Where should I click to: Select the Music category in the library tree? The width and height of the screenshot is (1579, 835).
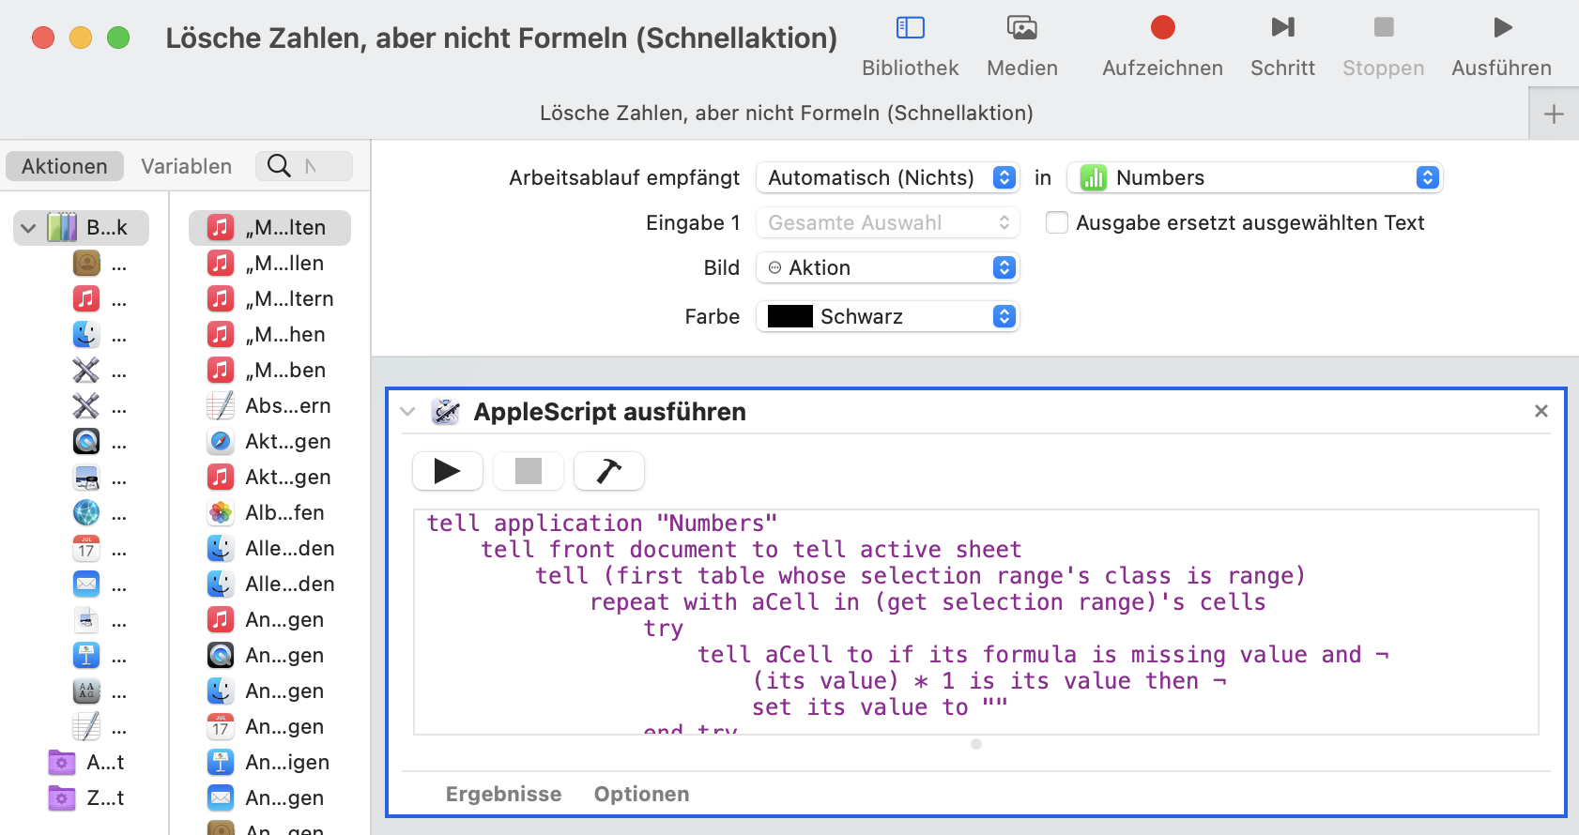86,299
